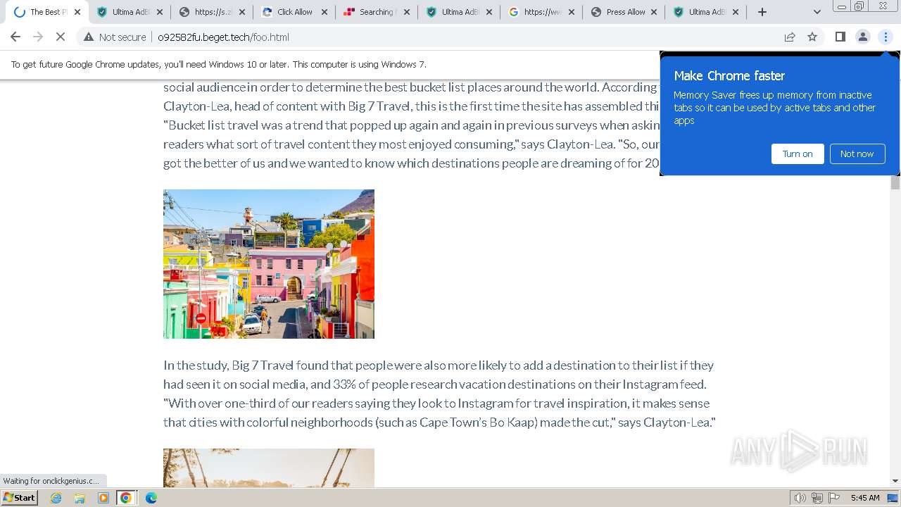Click the palm trees image

click(269, 468)
